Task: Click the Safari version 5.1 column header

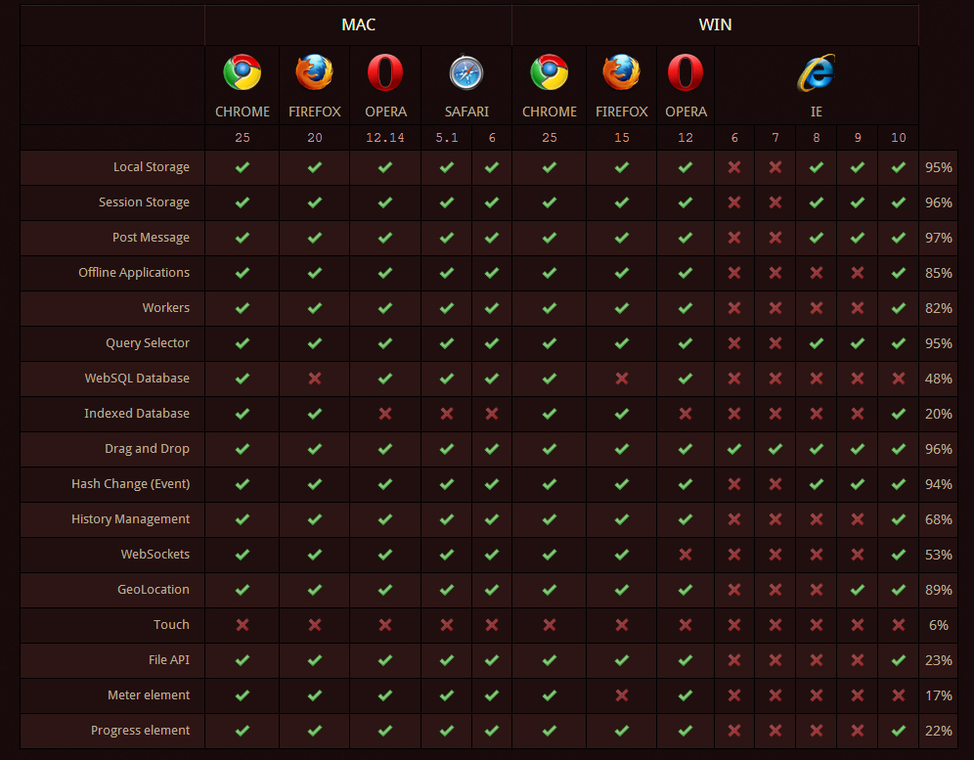Action: 446,138
